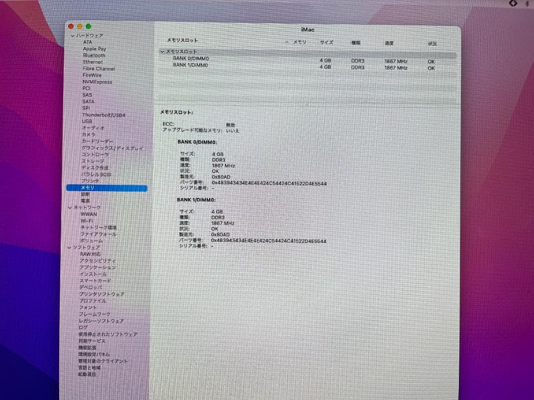This screenshot has width=534, height=400.
Task: Open the Bluetooth hardware report
Action: click(x=94, y=55)
